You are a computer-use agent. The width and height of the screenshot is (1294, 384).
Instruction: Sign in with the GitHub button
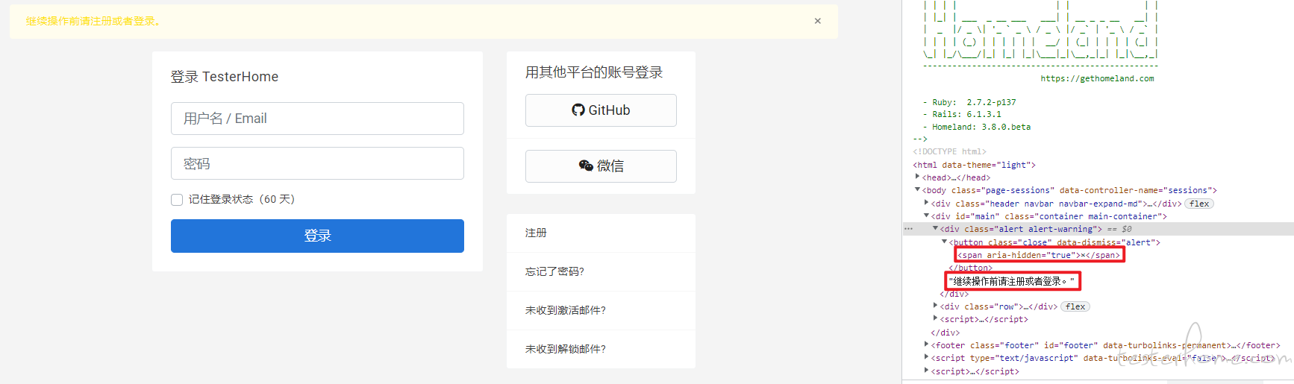click(601, 110)
